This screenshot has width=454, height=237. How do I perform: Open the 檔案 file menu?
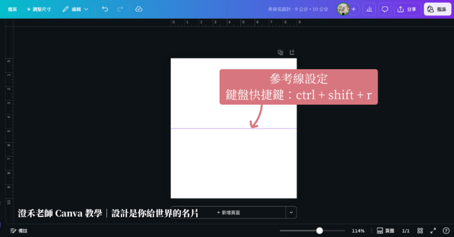(x=12, y=9)
